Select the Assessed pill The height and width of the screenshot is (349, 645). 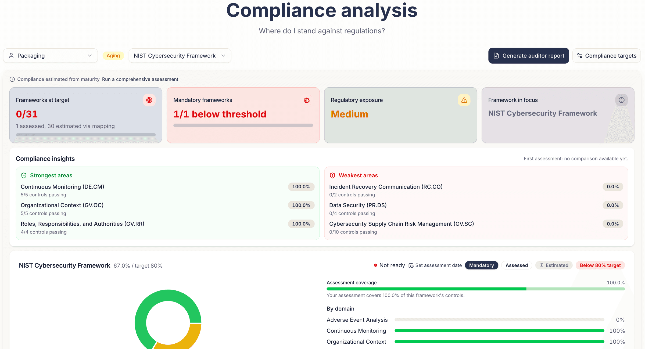pos(517,265)
